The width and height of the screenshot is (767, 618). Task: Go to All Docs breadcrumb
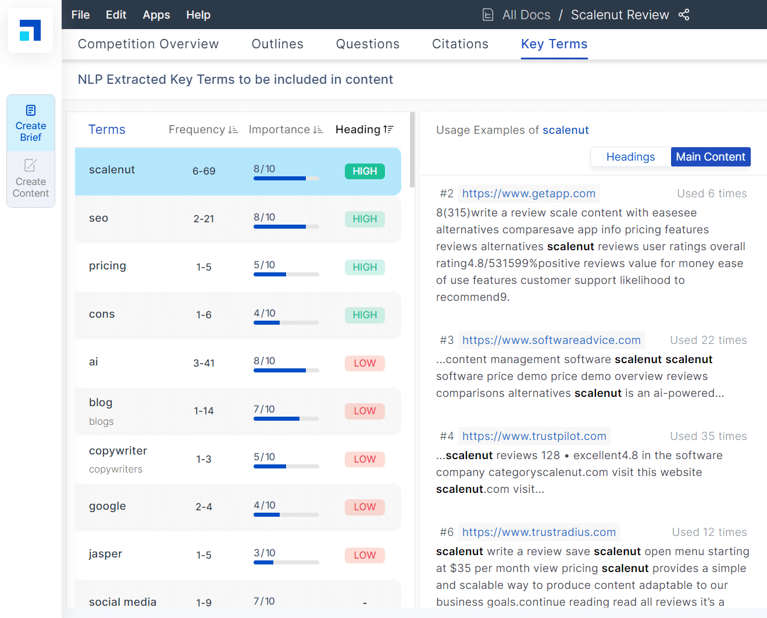(526, 15)
